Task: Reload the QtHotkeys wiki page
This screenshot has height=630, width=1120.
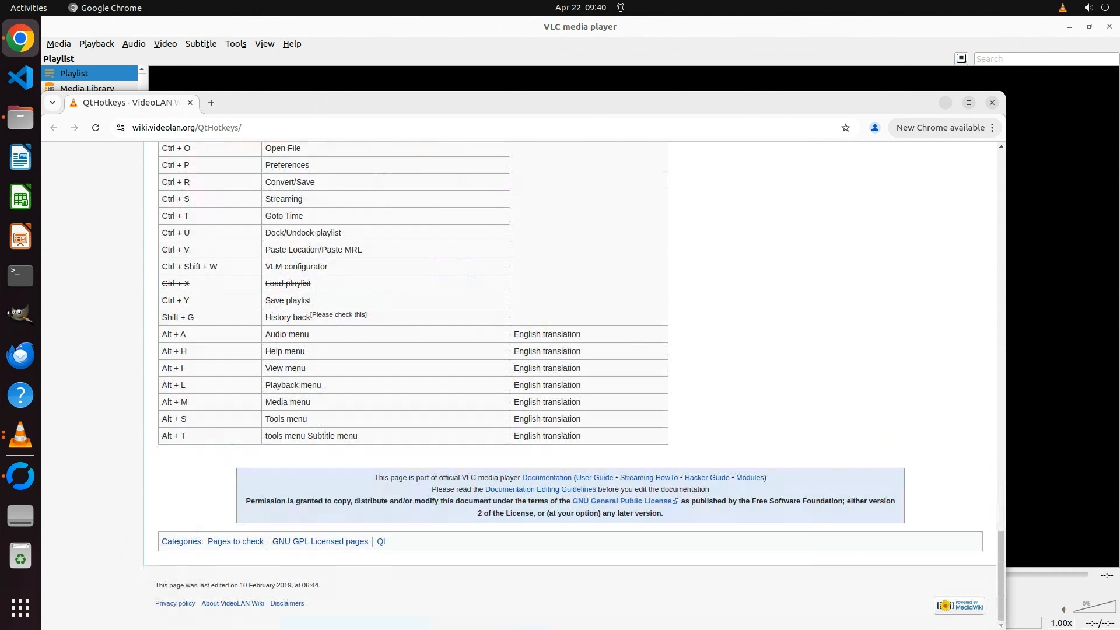Action: [96, 128]
